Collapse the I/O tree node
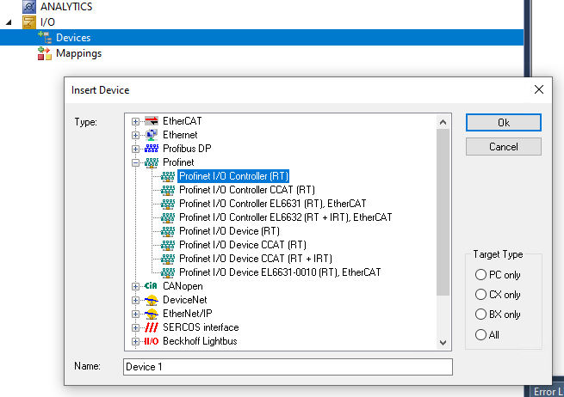Image resolution: width=564 pixels, height=397 pixels. (x=9, y=22)
